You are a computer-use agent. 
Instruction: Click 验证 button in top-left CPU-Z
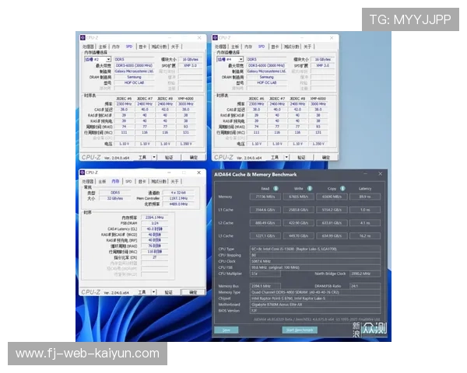168,156
